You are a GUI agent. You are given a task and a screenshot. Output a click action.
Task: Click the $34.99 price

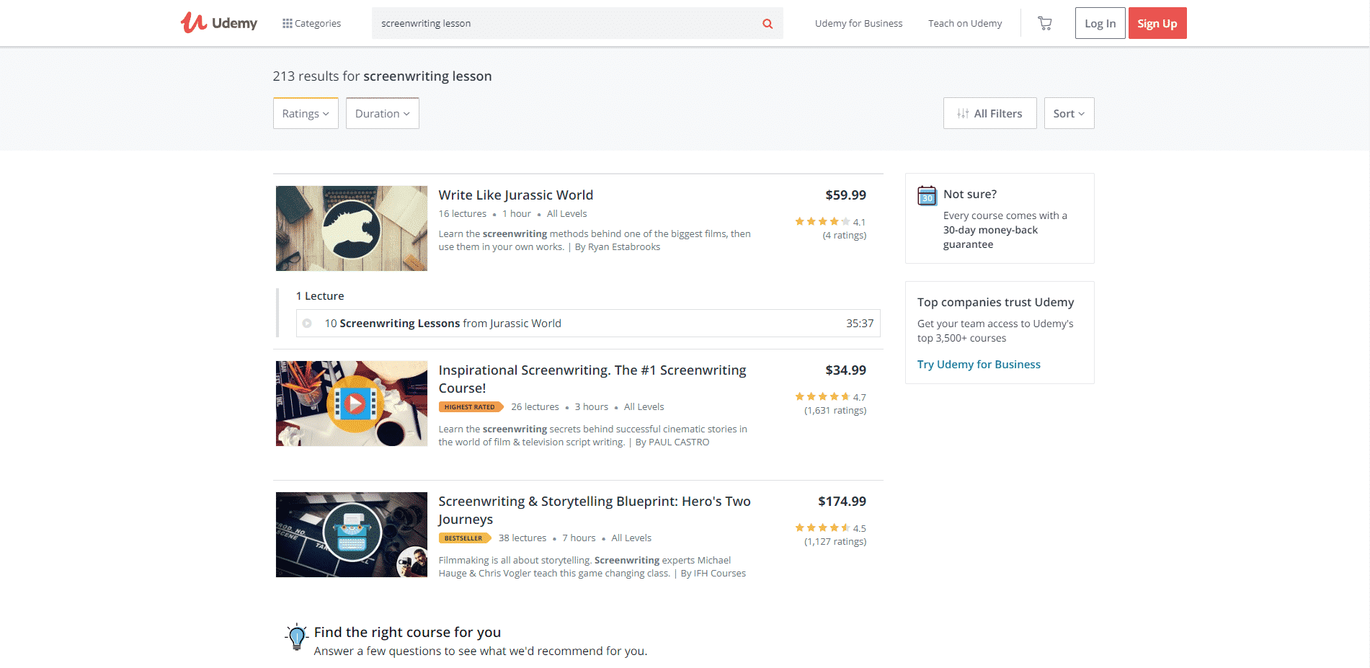[x=845, y=370]
